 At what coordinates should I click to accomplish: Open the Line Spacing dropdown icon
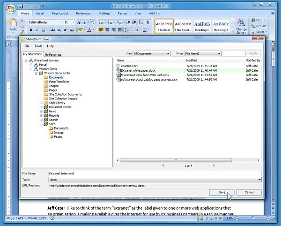(127, 30)
